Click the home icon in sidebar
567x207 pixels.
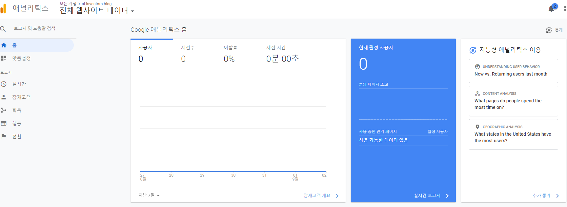click(4, 45)
